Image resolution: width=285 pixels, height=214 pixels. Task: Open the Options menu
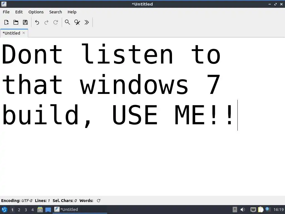tap(36, 12)
